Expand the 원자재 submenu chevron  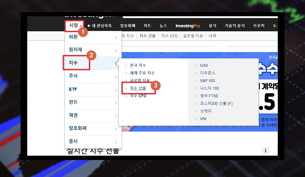click(x=116, y=51)
